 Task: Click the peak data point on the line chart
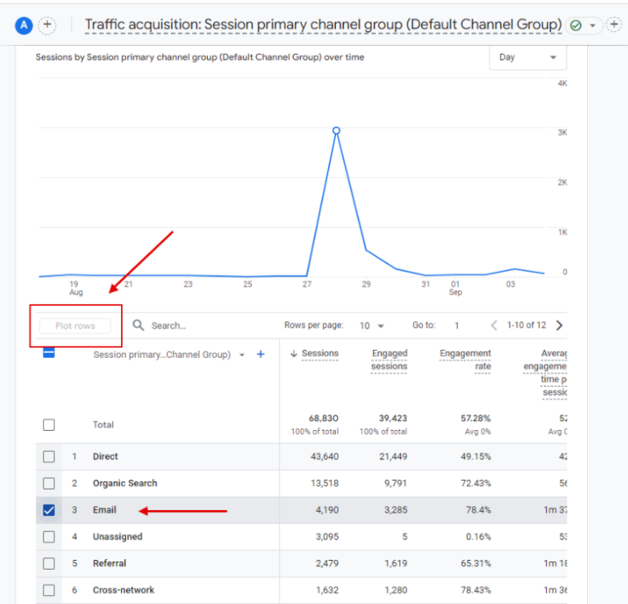click(336, 131)
